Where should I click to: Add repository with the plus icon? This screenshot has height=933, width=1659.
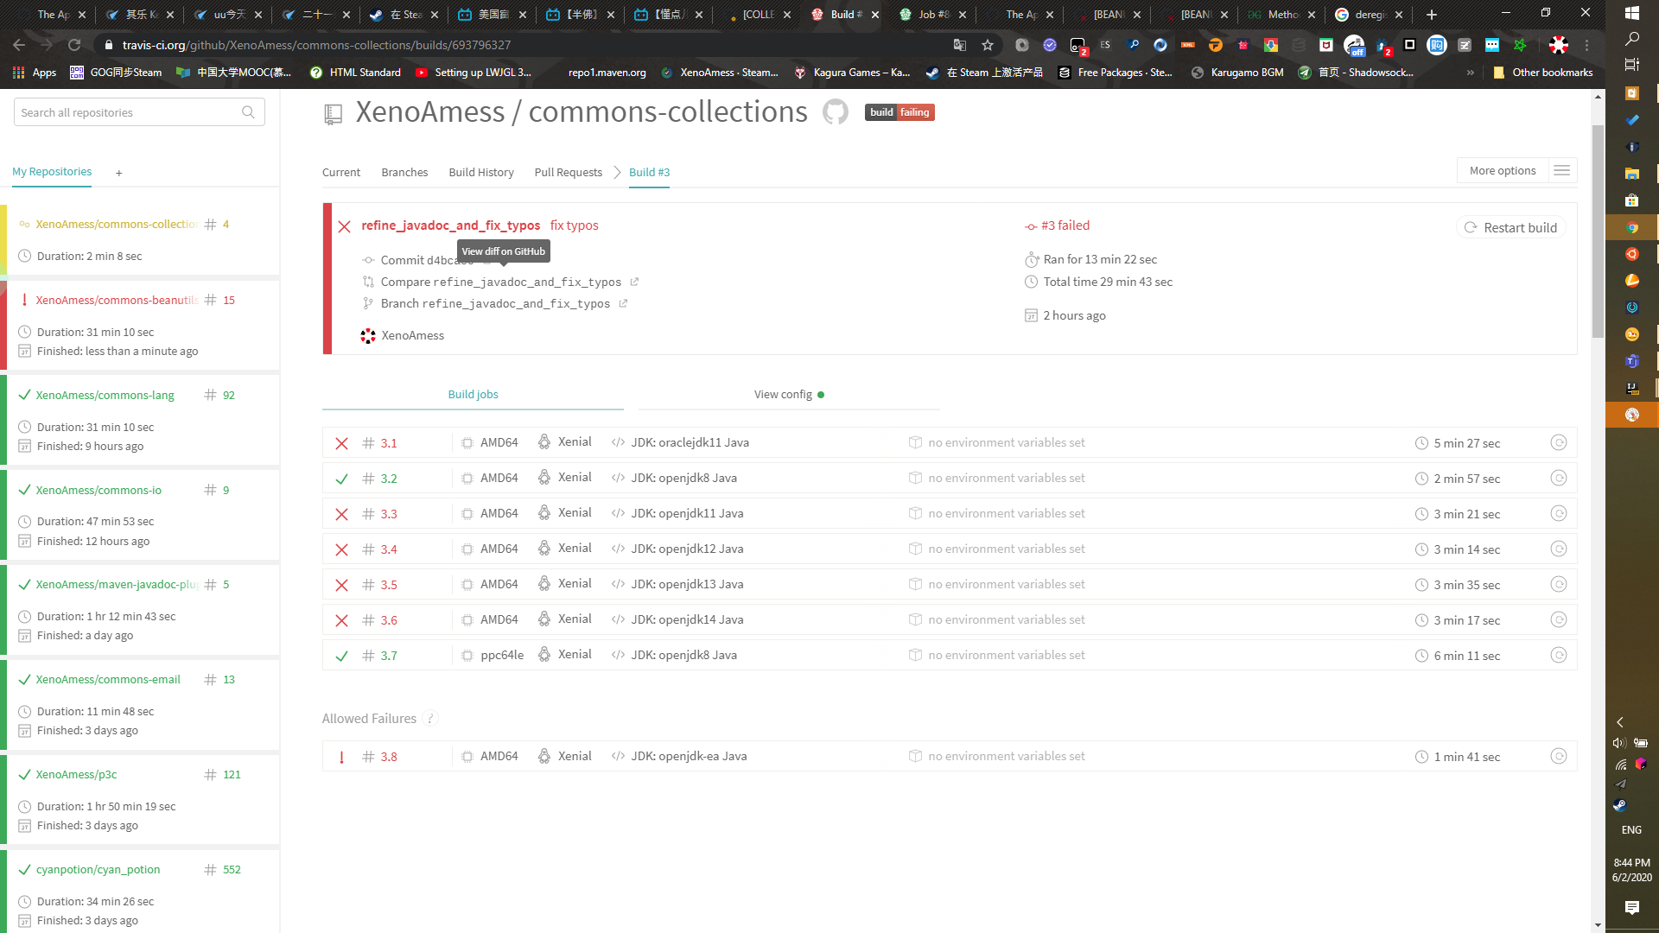[x=119, y=173]
